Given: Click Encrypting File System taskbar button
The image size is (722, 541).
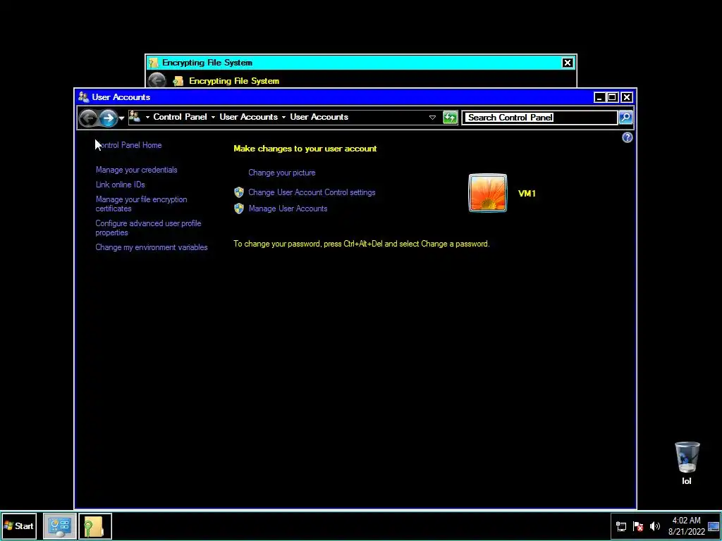Looking at the screenshot, I should [x=95, y=526].
